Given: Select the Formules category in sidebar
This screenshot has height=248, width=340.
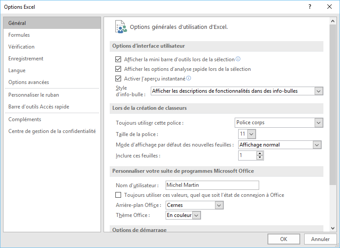Looking at the screenshot, I should pos(19,35).
